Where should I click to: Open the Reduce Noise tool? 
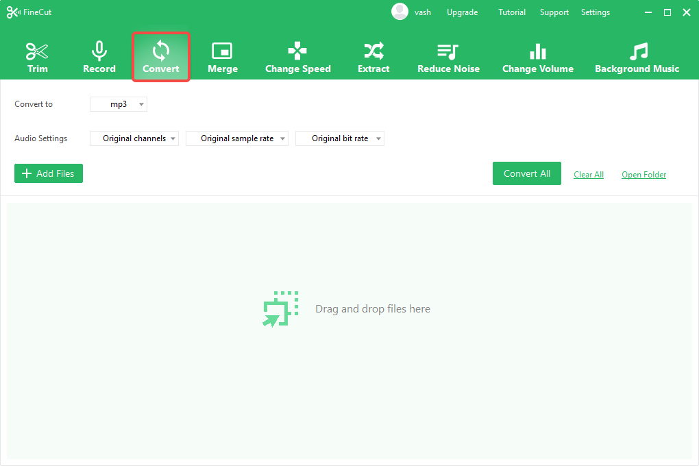448,58
